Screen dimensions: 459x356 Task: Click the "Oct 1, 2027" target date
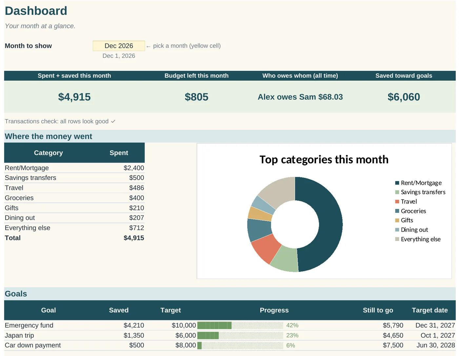pyautogui.click(x=438, y=335)
